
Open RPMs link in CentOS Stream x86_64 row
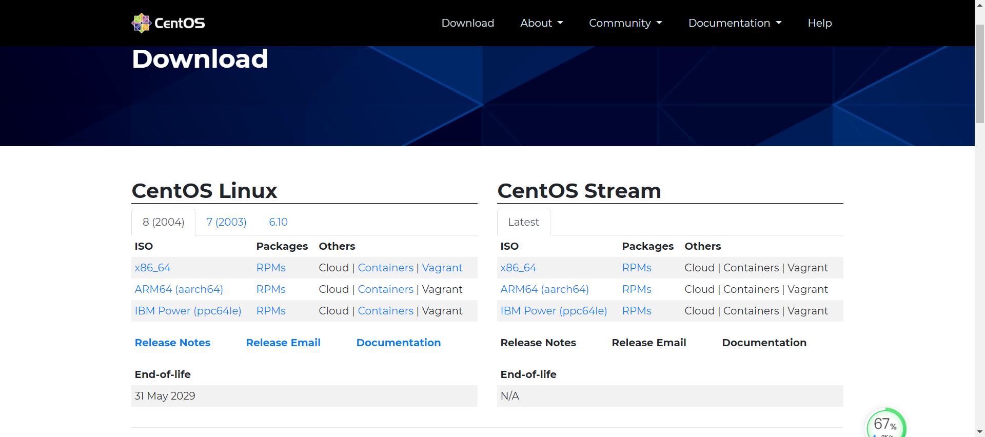click(637, 268)
